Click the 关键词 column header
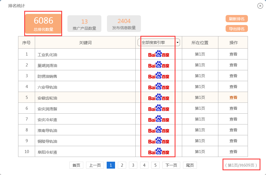 coord(85,43)
